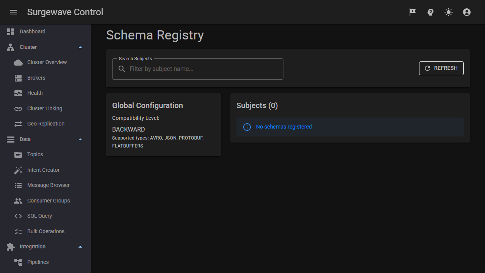This screenshot has width=485, height=273.
Task: Click the Integration puzzle piece icon
Action: (x=11, y=247)
